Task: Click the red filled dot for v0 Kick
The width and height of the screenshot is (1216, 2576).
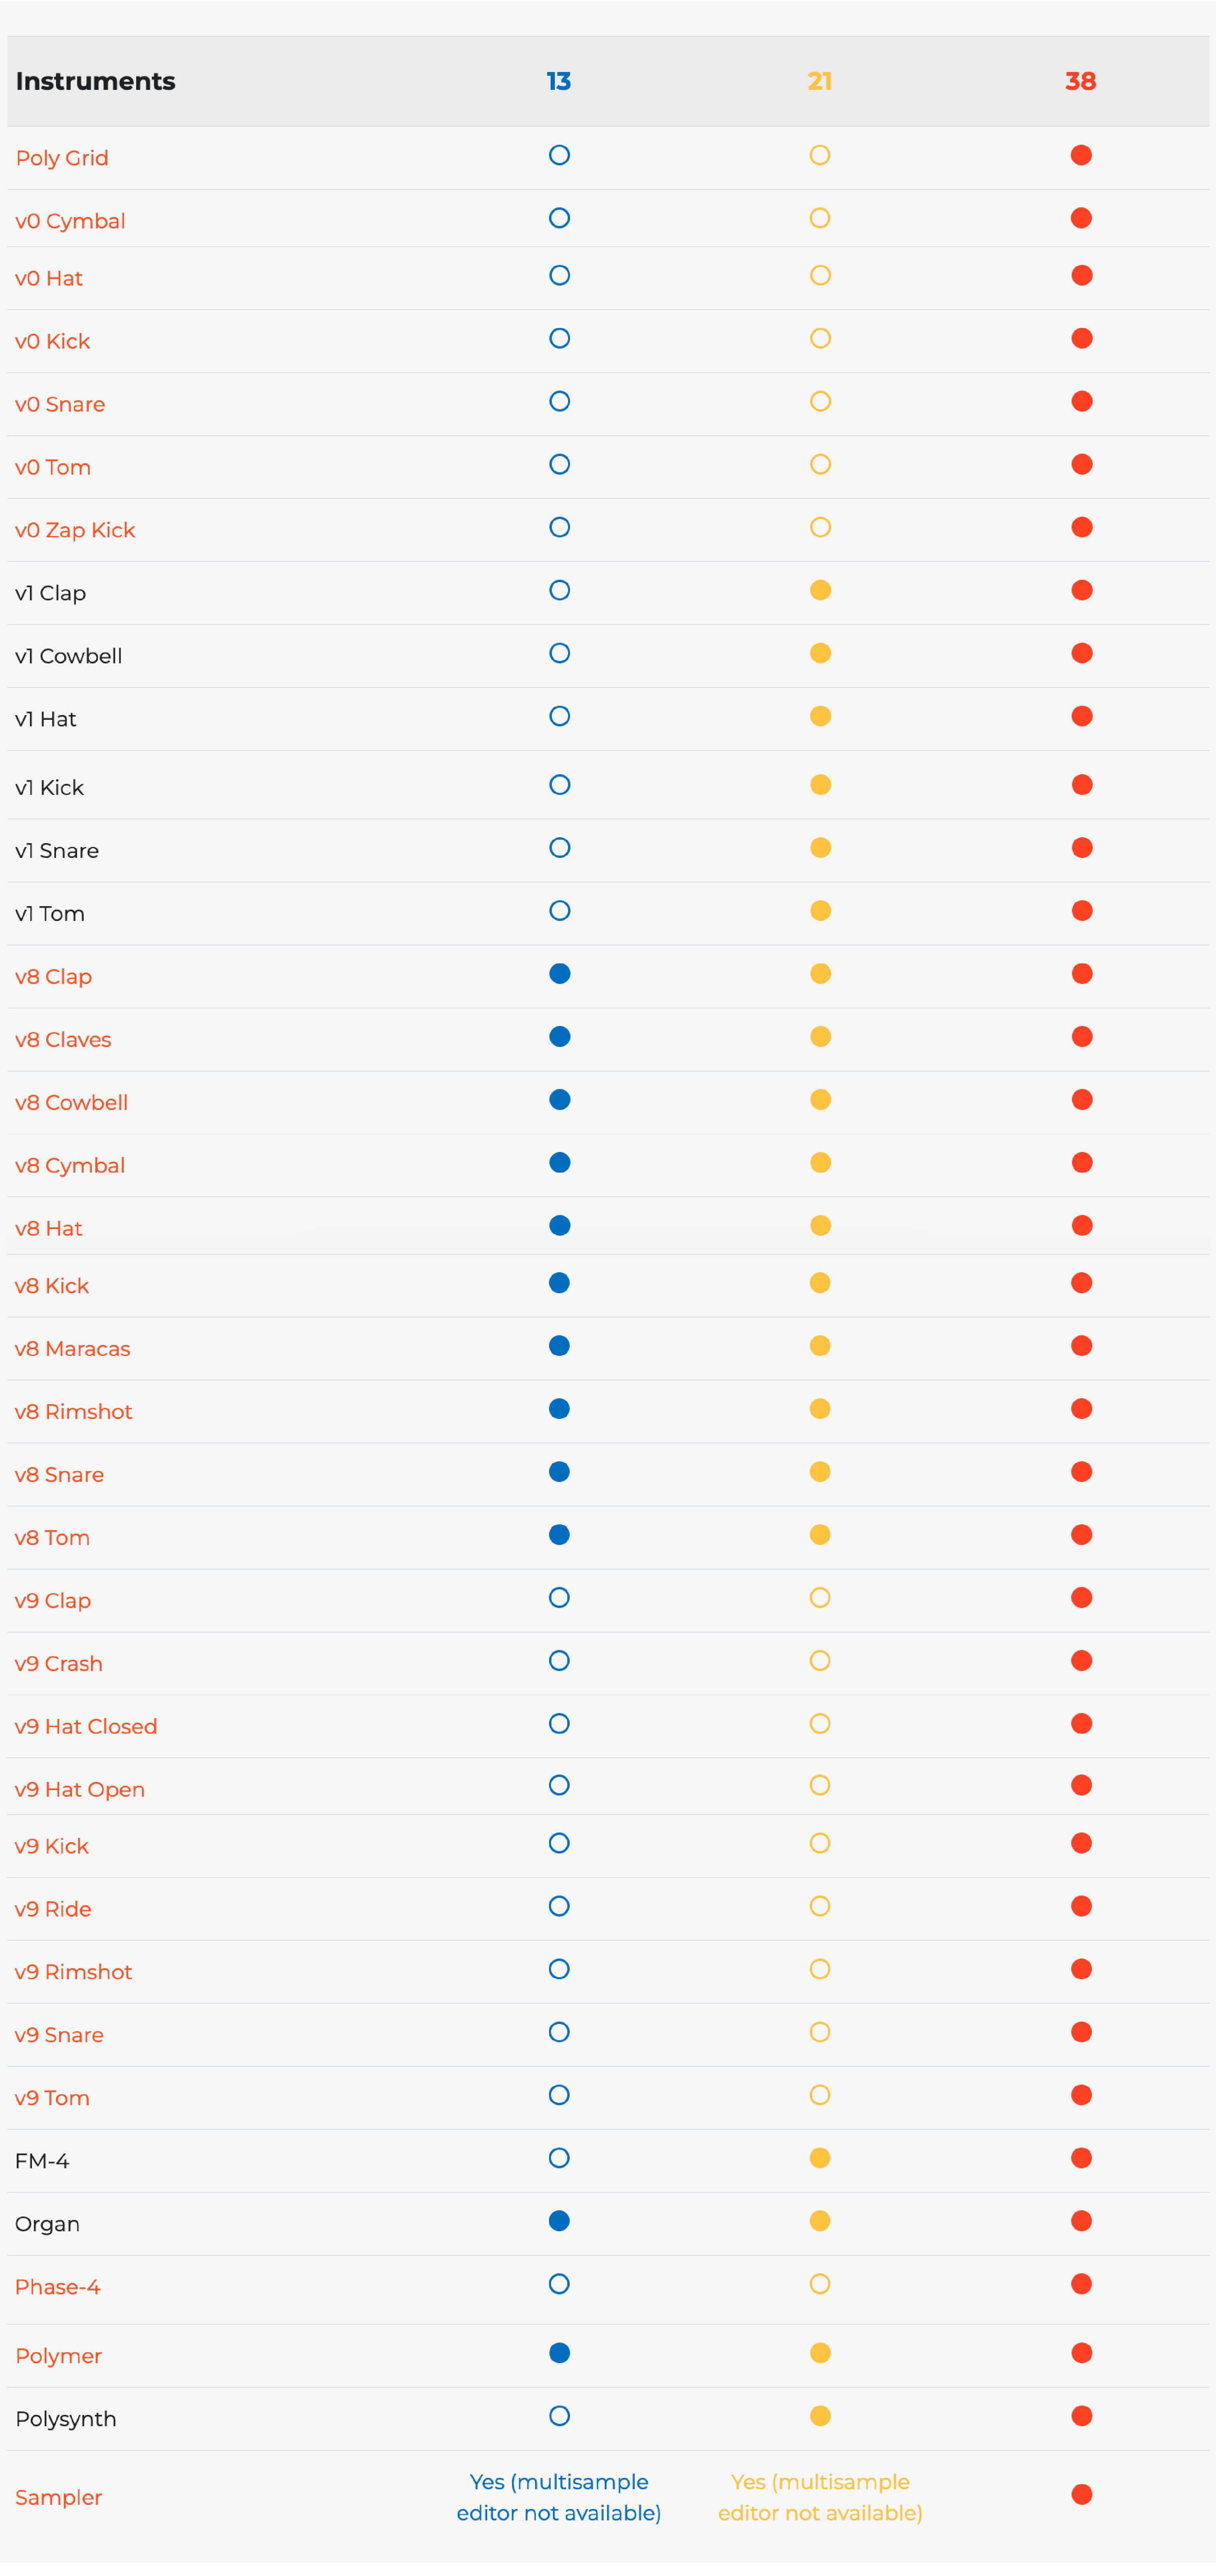Action: tap(1081, 338)
